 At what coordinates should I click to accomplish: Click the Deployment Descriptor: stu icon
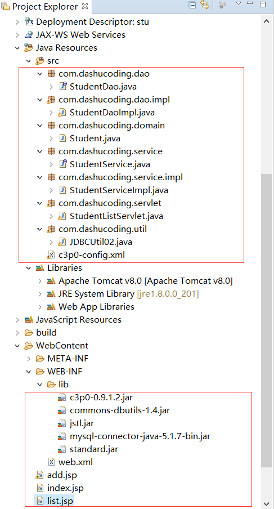point(29,22)
